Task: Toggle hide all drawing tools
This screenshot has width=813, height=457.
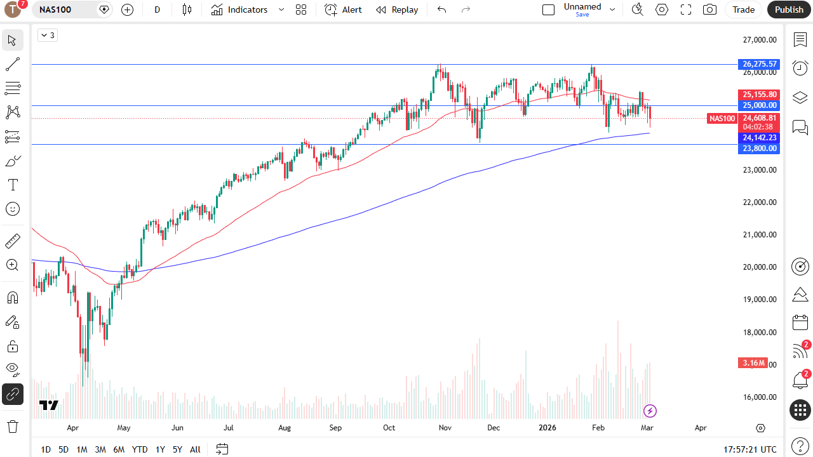Action: coord(13,369)
